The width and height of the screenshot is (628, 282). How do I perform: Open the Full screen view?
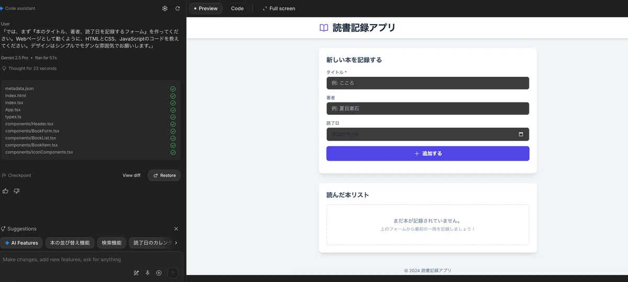click(279, 8)
